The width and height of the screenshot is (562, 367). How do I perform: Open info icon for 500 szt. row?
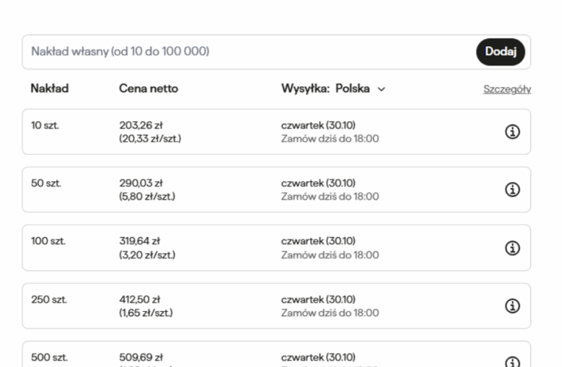pos(513,362)
